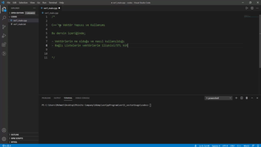Open the Extensions view
The height and width of the screenshot is (147, 261).
coord(4,45)
